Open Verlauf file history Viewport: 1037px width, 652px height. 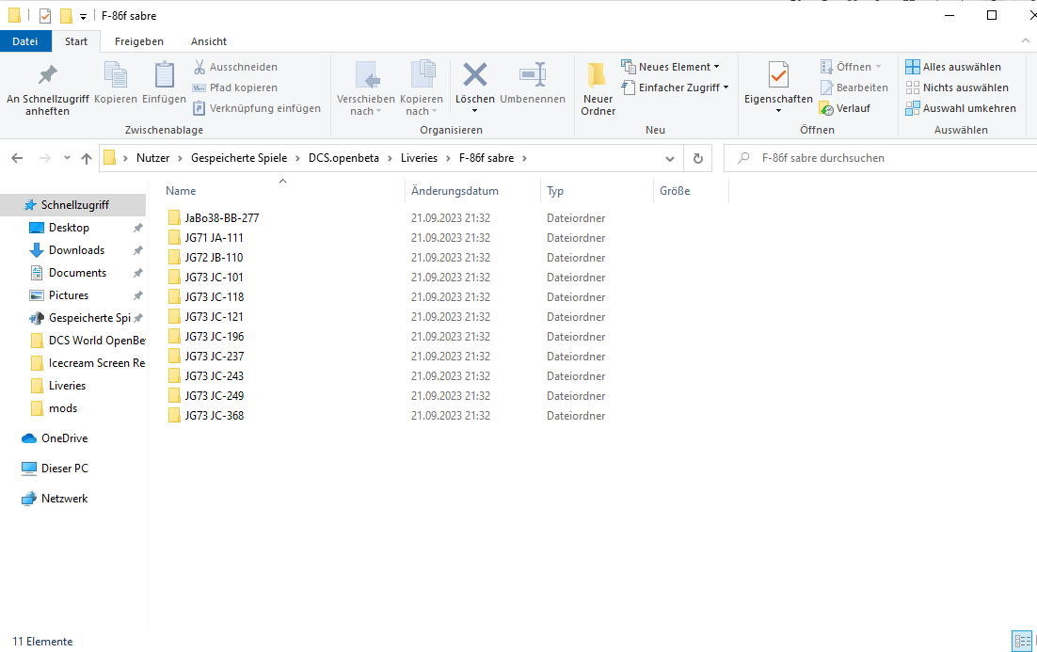845,108
